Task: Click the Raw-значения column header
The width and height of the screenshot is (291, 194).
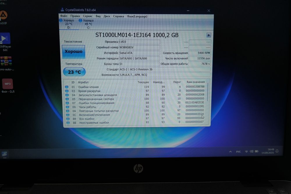Action: tap(196, 82)
